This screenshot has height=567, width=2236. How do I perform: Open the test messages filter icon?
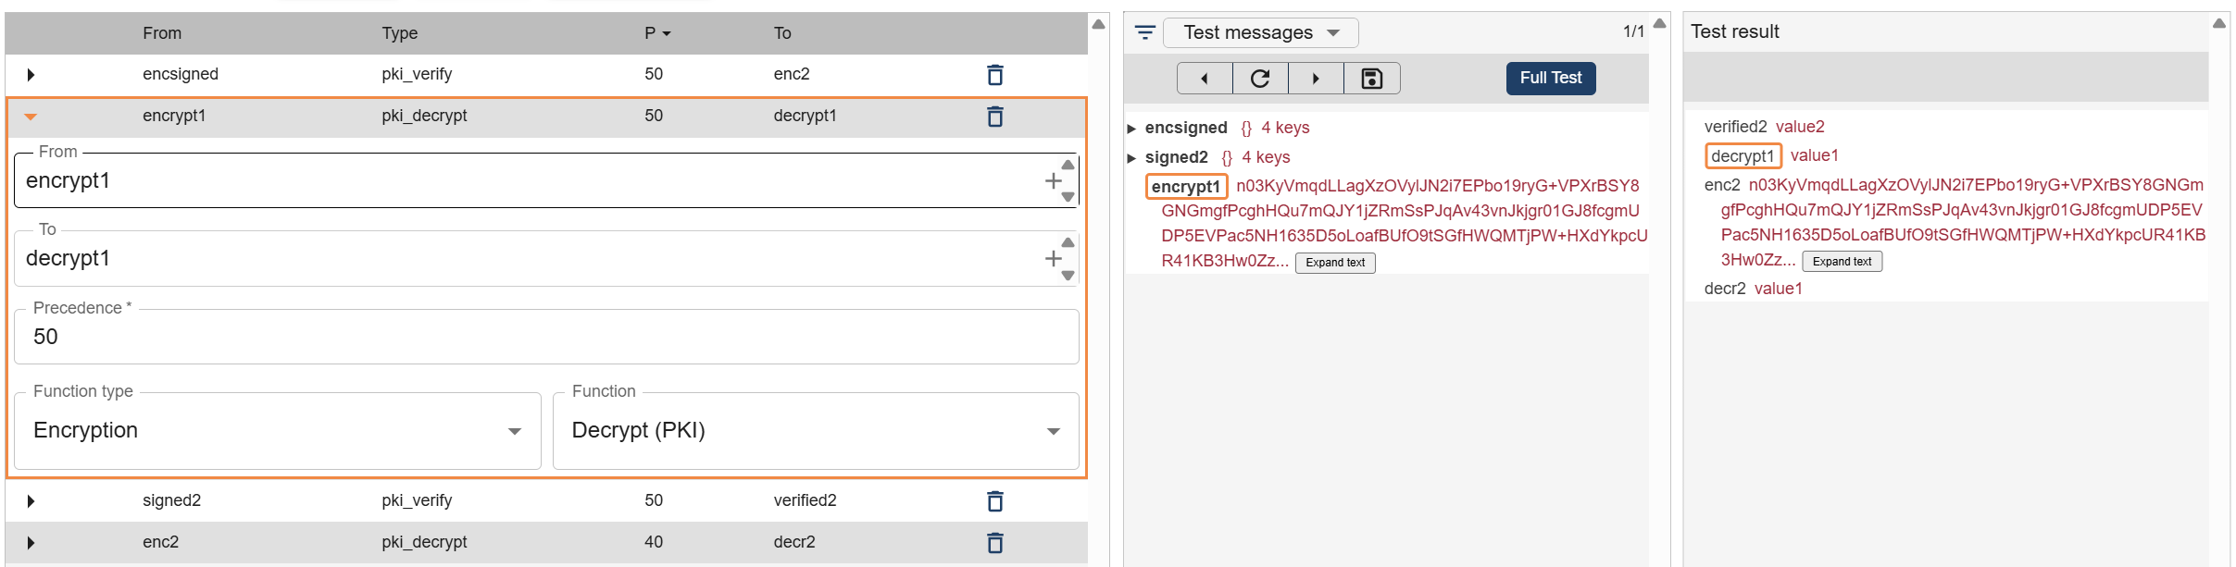point(1145,32)
